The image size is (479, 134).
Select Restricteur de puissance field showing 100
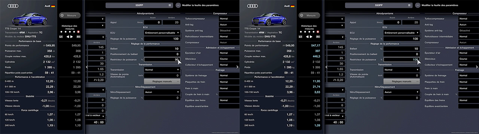coord(401,60)
